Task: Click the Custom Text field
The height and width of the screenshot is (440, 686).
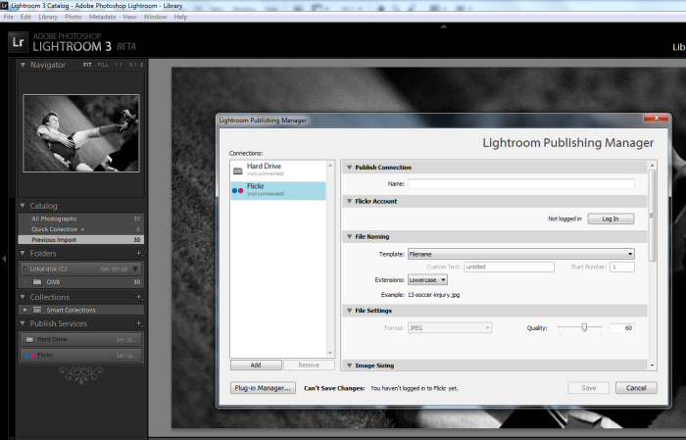Action: click(x=510, y=267)
